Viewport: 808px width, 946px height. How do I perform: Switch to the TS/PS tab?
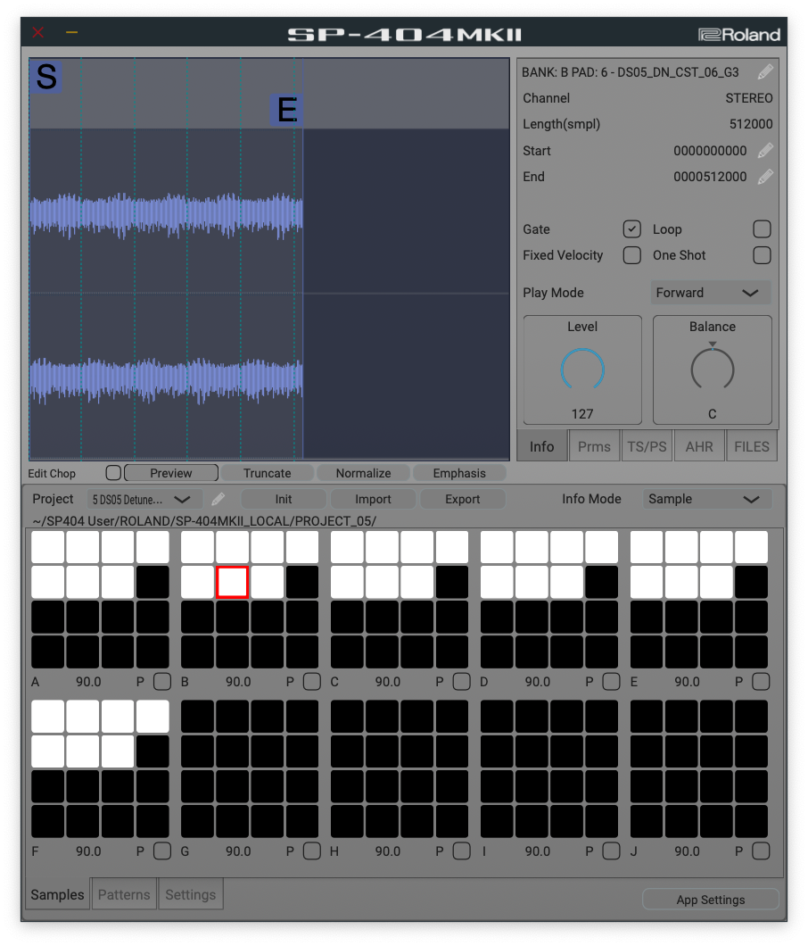coord(647,446)
